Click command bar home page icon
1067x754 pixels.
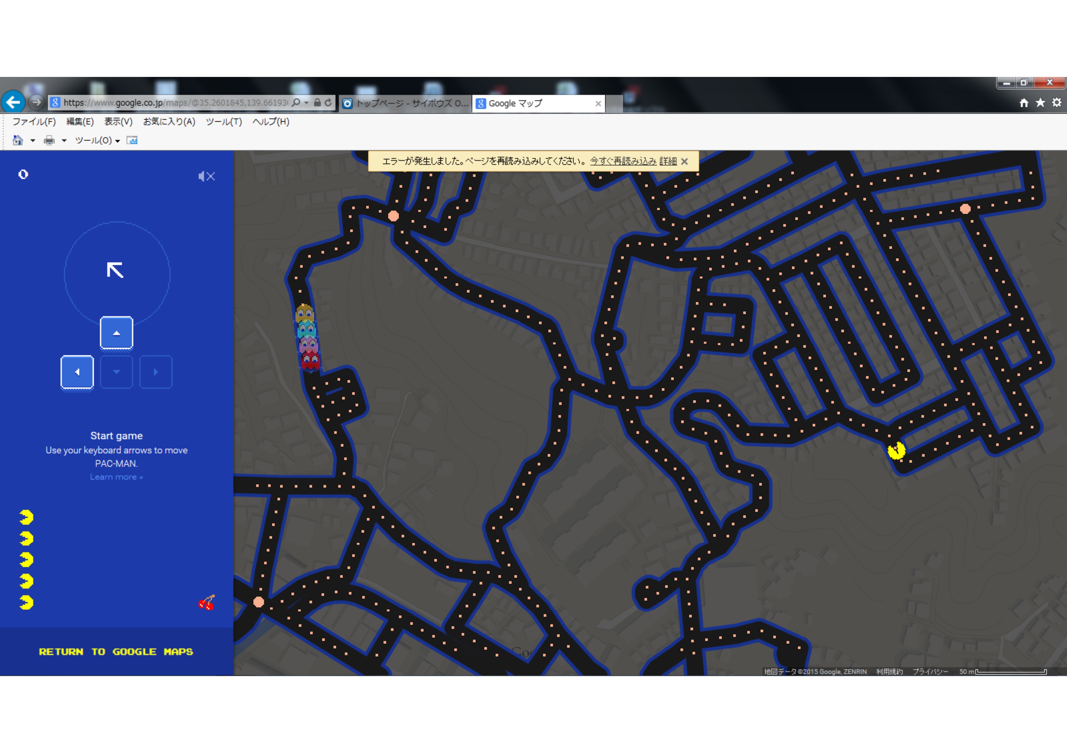(x=18, y=140)
